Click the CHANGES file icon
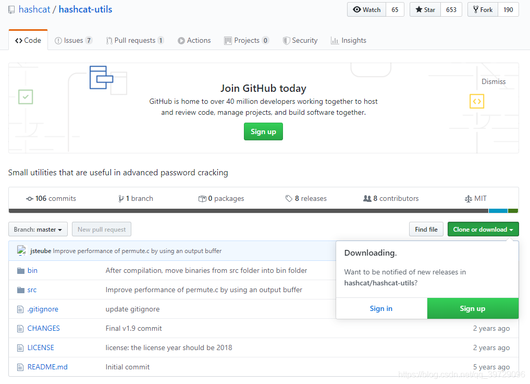The image size is (530, 384). [21, 329]
